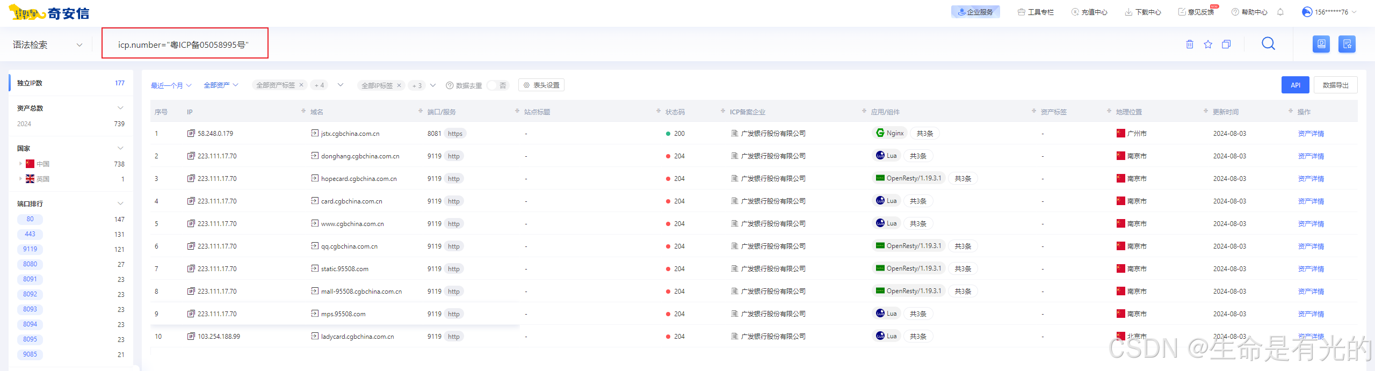The image size is (1375, 371).
Task: Favorite the query with the star icon
Action: pyautogui.click(x=1208, y=45)
